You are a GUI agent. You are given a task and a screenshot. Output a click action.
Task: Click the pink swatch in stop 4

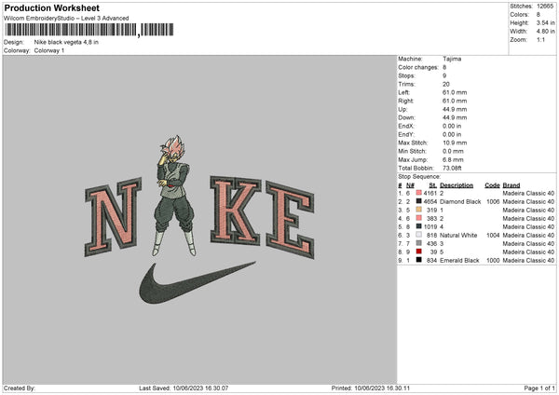(x=419, y=218)
